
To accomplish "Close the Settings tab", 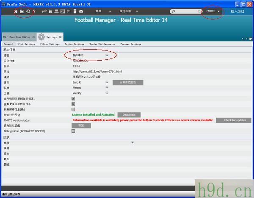I will click(60, 37).
